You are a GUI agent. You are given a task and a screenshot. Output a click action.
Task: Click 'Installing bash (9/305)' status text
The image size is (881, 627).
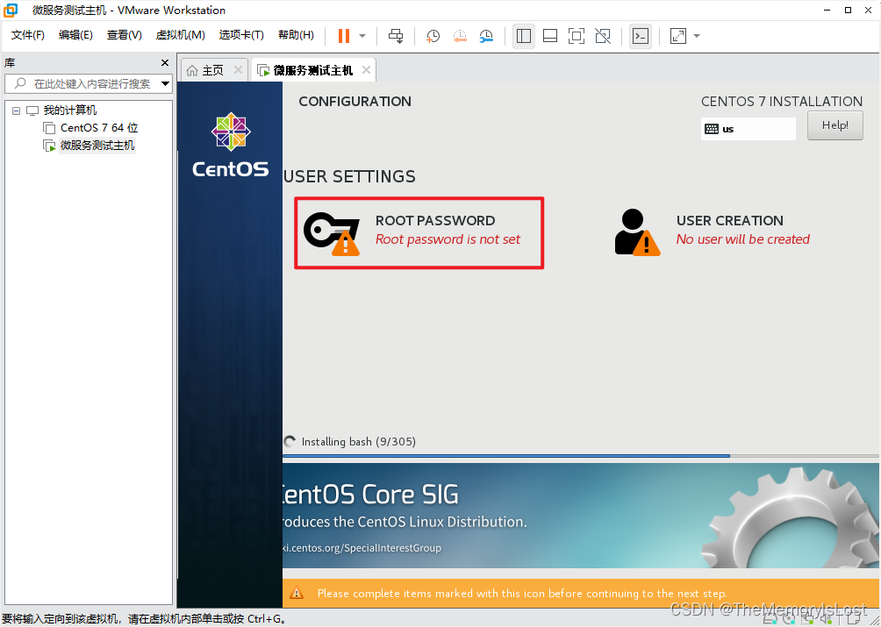pyautogui.click(x=359, y=442)
